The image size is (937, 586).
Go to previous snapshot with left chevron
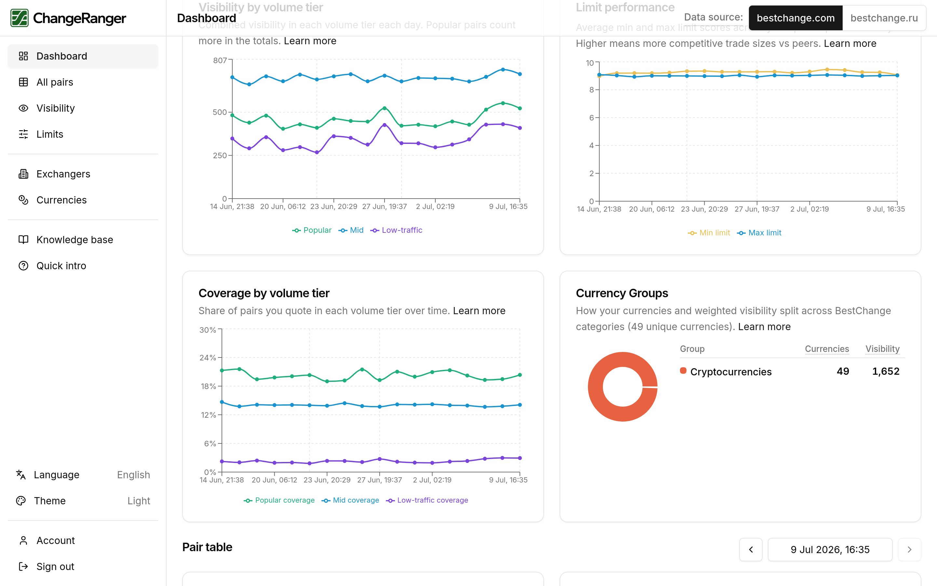tap(751, 549)
